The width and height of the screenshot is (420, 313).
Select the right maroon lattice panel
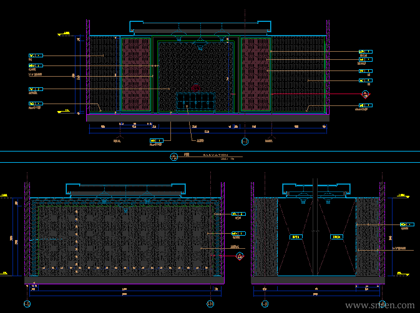pyautogui.click(x=256, y=74)
